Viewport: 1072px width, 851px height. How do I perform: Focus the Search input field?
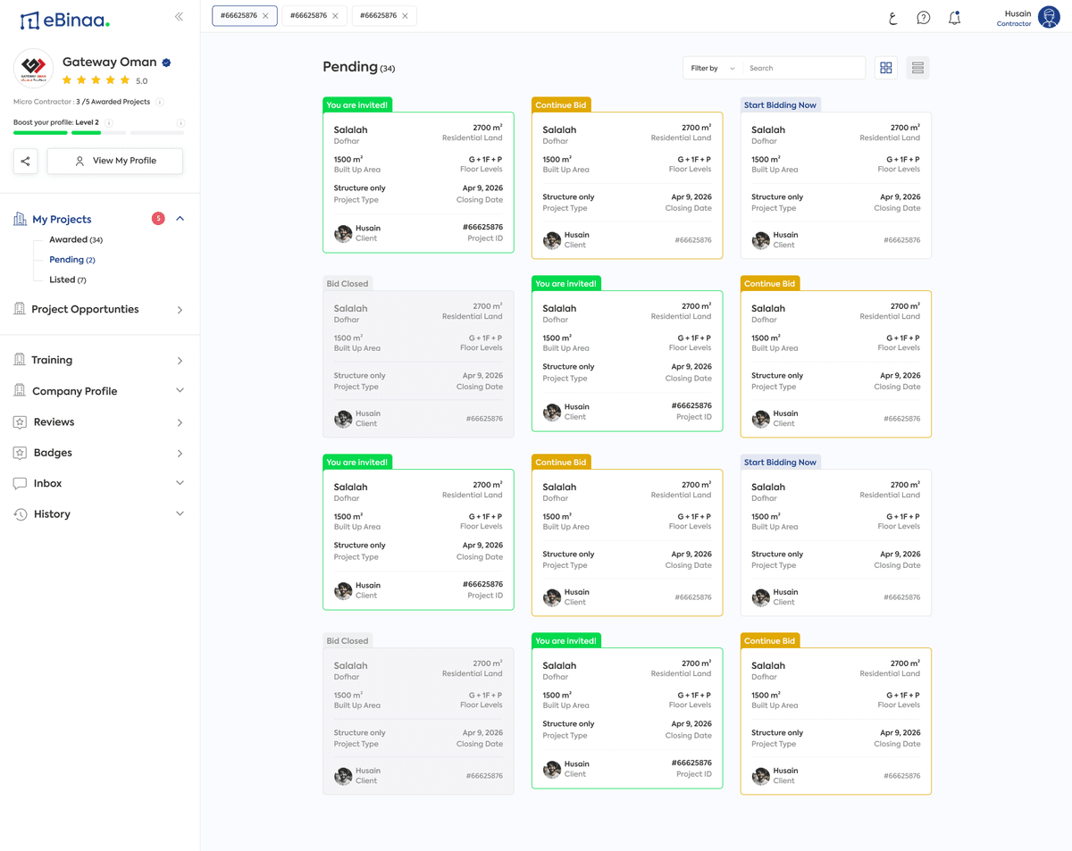tap(803, 68)
